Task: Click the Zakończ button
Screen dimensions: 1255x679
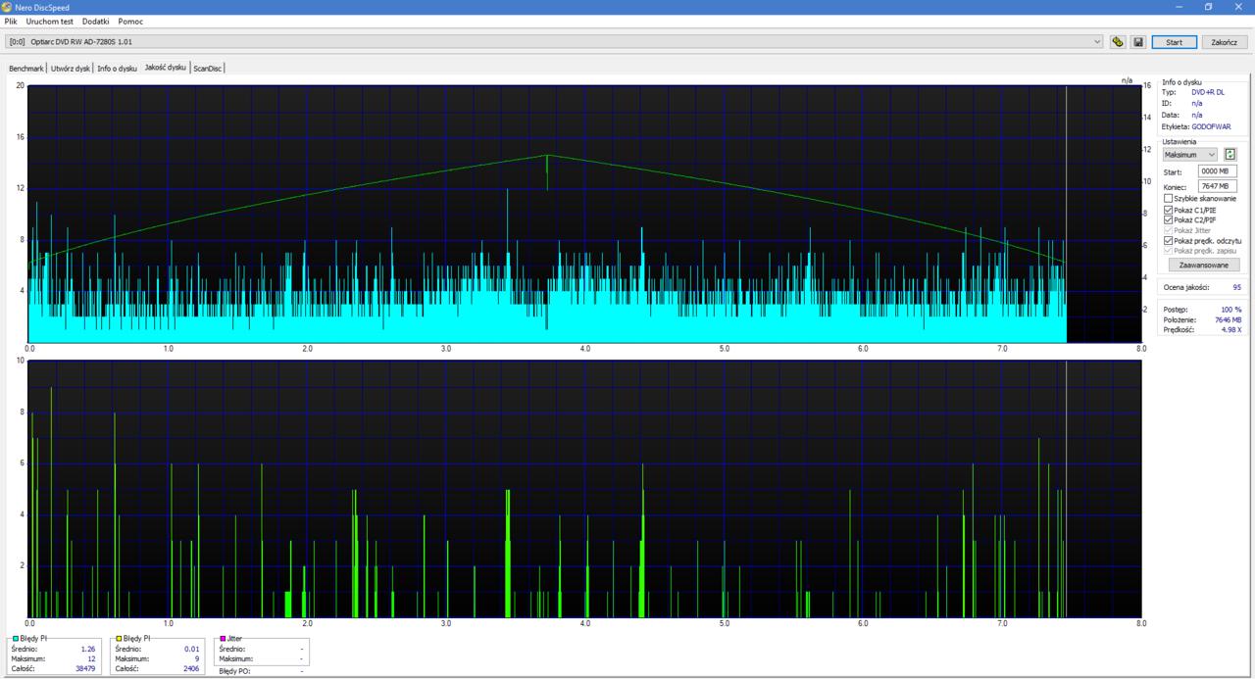Action: pyautogui.click(x=1224, y=42)
